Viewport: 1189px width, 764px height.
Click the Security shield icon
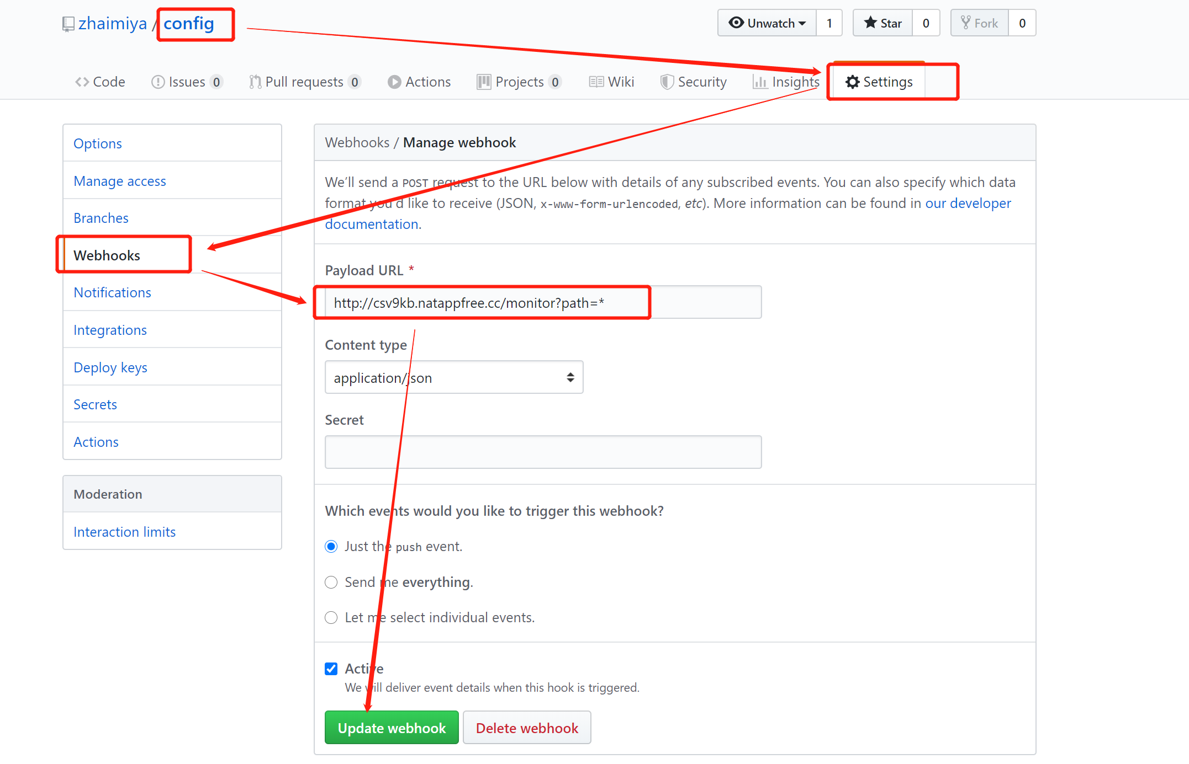click(x=667, y=82)
